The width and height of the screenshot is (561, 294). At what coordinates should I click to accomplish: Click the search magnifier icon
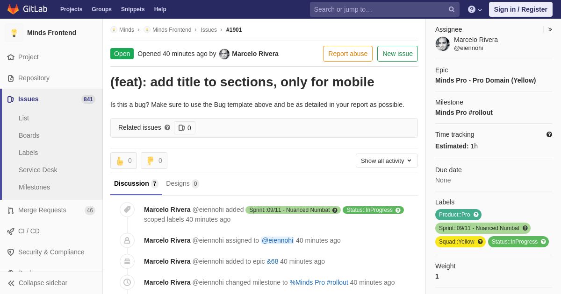pos(452,9)
